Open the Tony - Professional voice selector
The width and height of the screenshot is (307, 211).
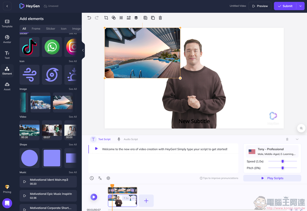pos(272,151)
